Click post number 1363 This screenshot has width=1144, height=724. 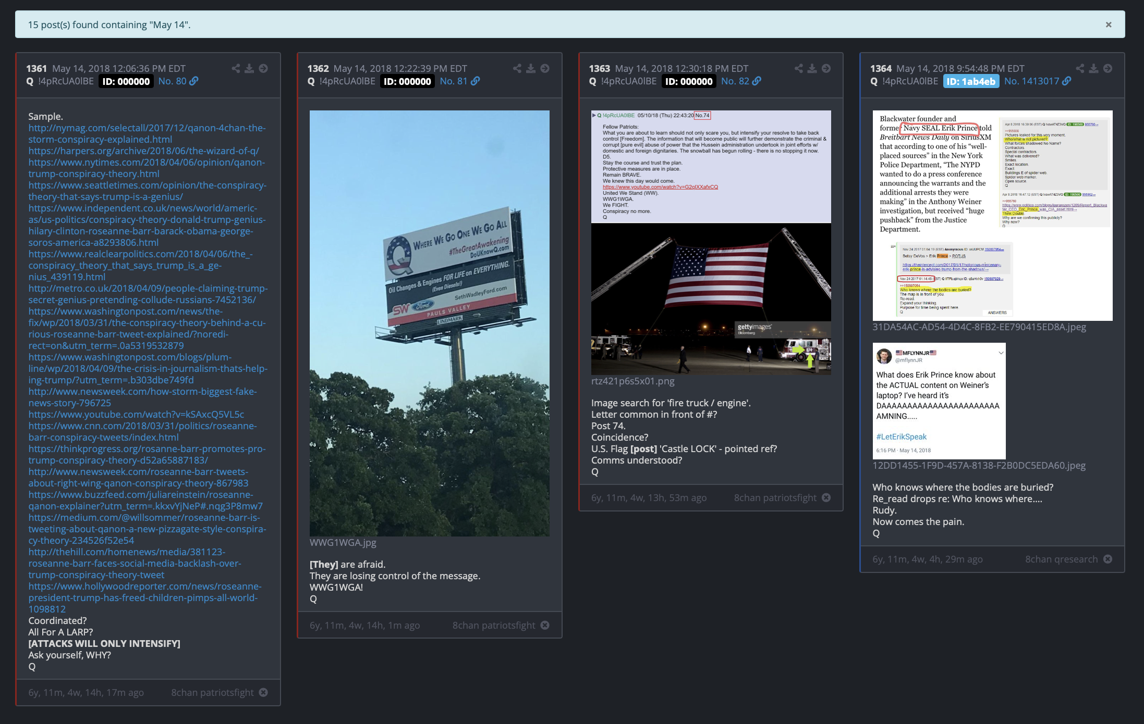pos(600,69)
